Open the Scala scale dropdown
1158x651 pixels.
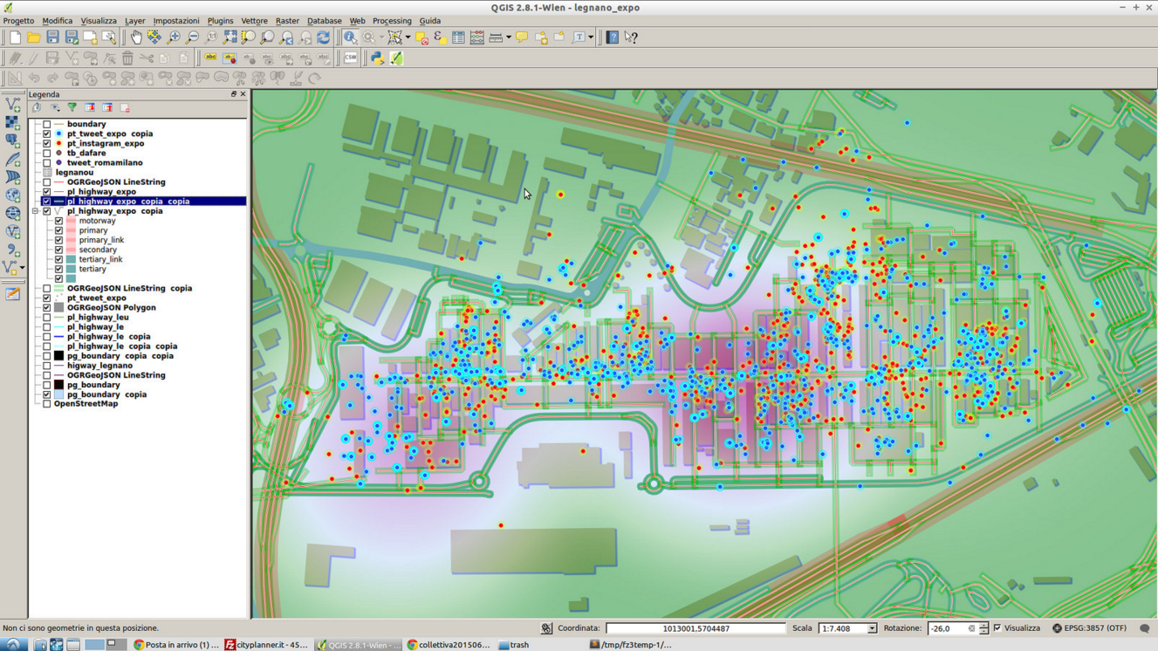(871, 628)
